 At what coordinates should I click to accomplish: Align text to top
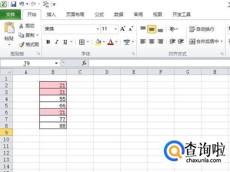coord(143,28)
